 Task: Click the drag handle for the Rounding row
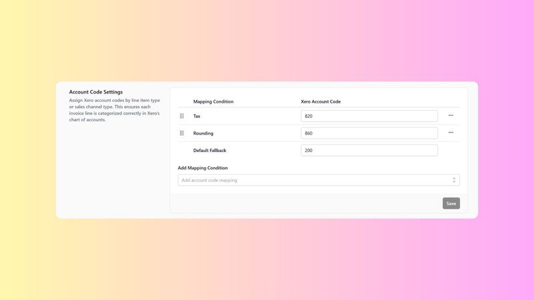(182, 133)
